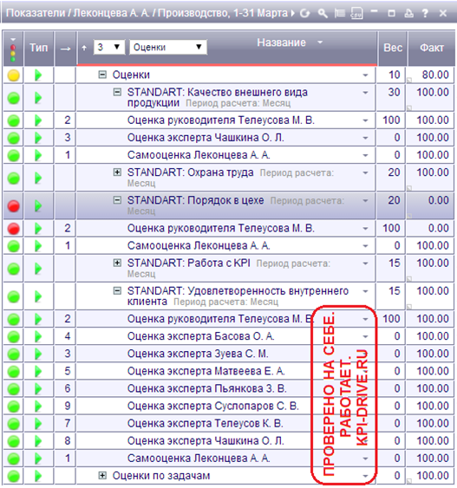The width and height of the screenshot is (457, 488).
Task: Export table using the CSV icon
Action: pos(356,13)
